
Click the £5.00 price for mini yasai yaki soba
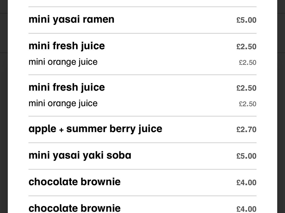246,156
